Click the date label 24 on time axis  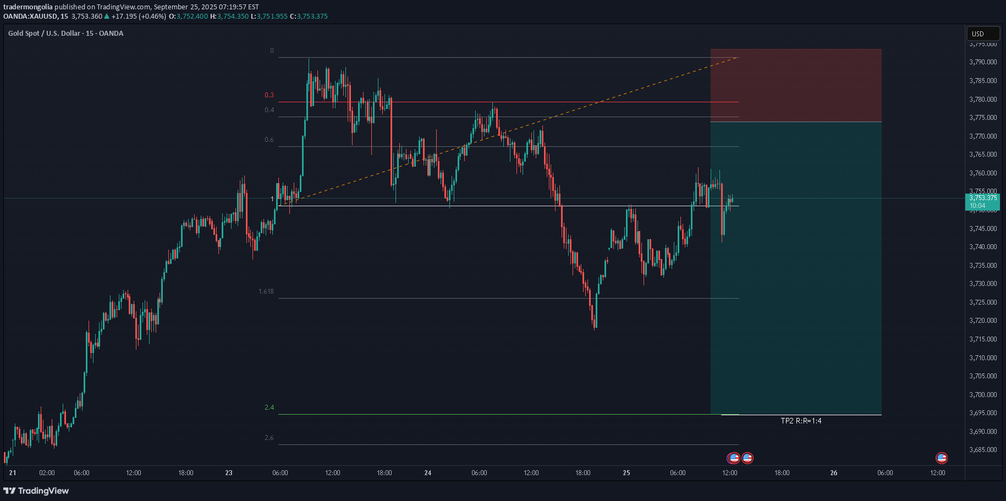(428, 473)
